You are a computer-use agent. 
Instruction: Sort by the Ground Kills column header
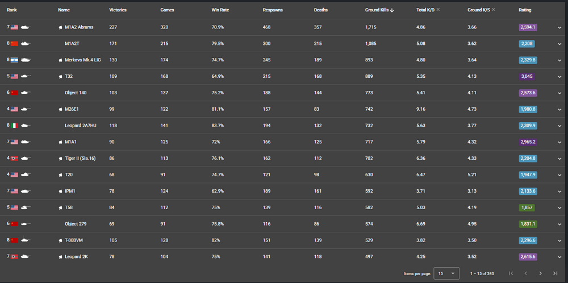377,10
